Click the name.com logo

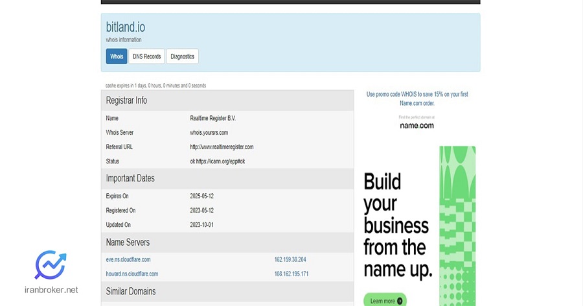tap(417, 126)
